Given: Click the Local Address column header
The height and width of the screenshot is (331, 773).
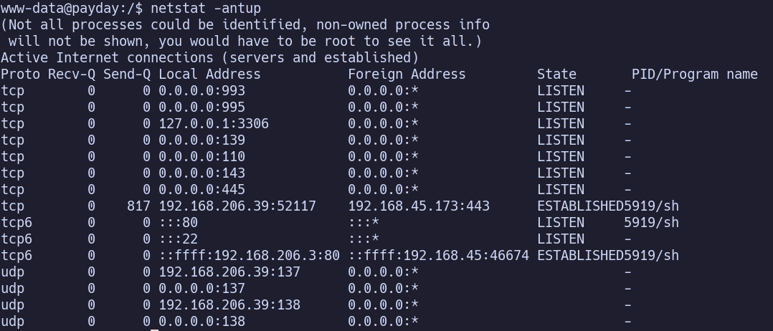Looking at the screenshot, I should point(209,75).
